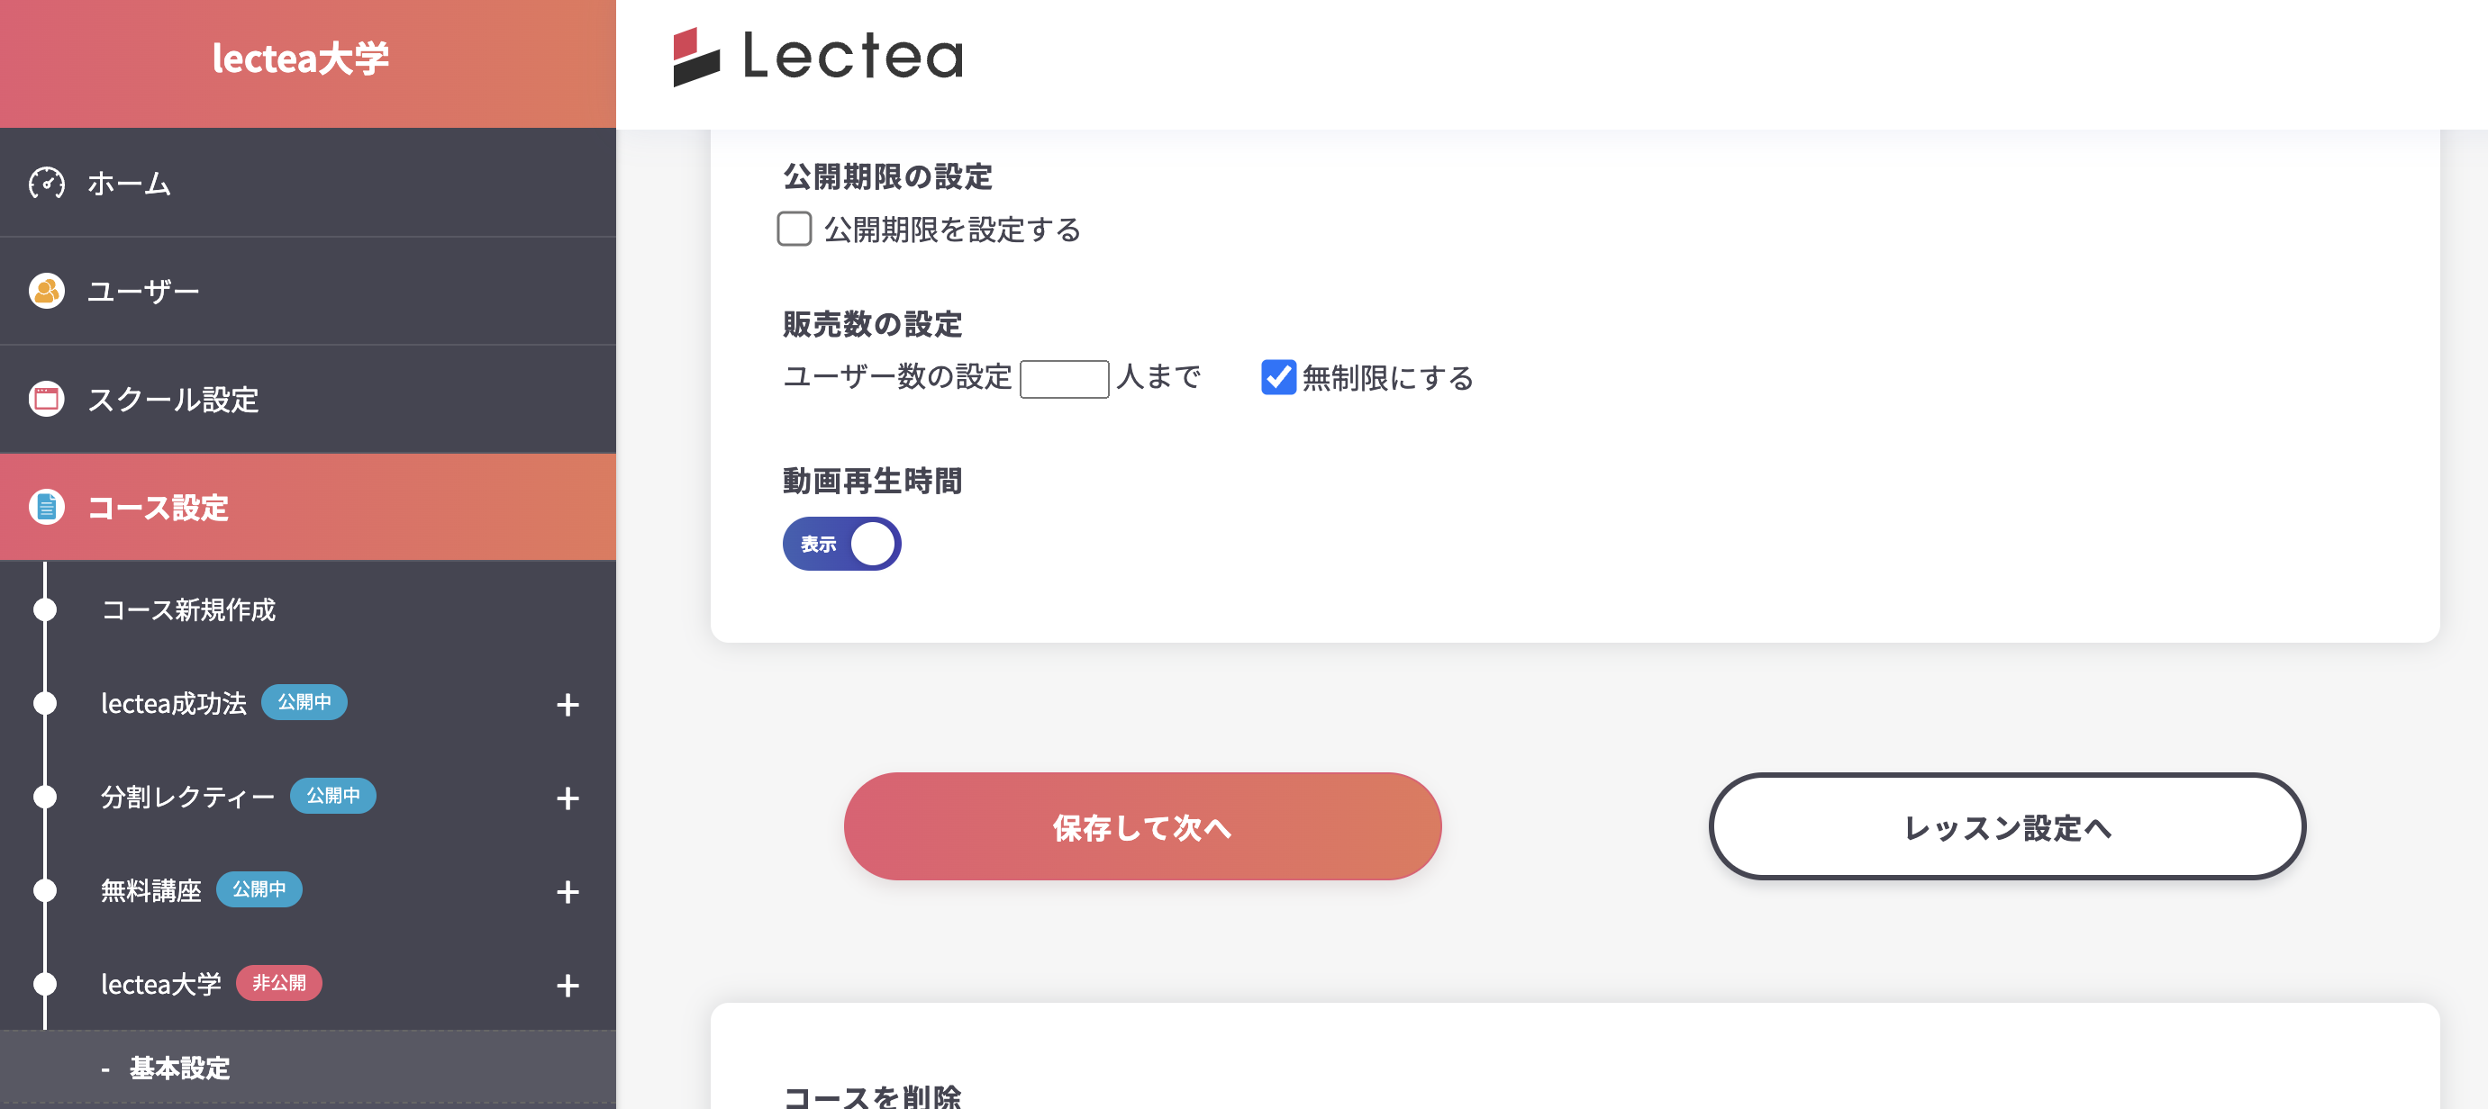The image size is (2488, 1109).
Task: Expand the lectea大学 course entry
Action: [x=568, y=985]
